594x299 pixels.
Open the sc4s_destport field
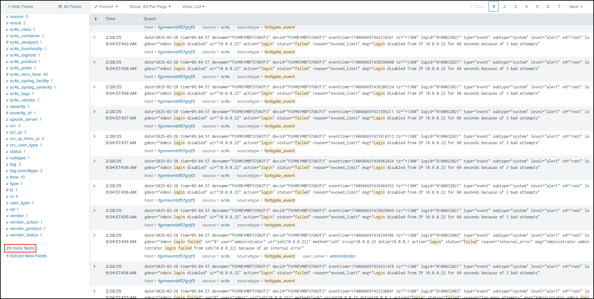click(x=24, y=42)
